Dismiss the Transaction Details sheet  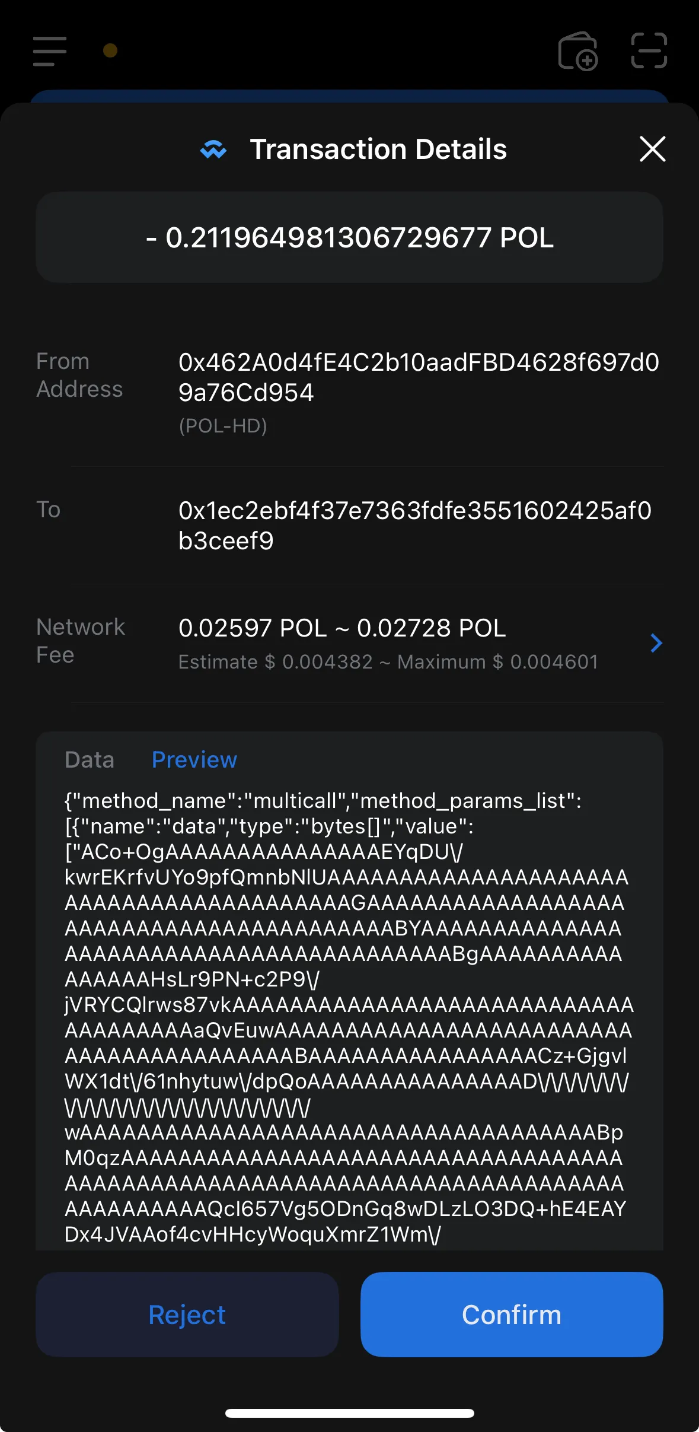click(652, 149)
